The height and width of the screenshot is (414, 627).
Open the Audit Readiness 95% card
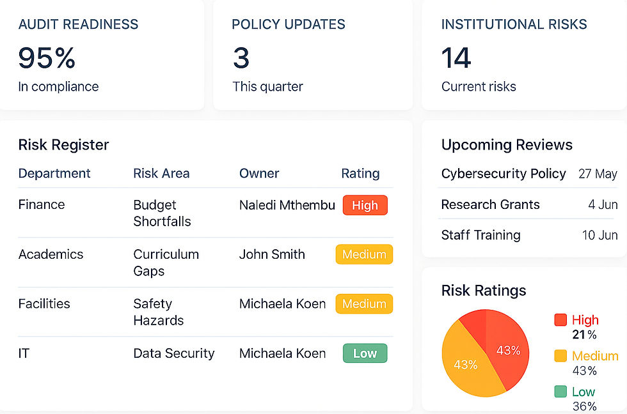[x=101, y=55]
